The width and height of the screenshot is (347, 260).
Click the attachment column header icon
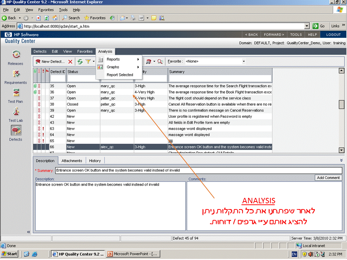tap(35, 71)
